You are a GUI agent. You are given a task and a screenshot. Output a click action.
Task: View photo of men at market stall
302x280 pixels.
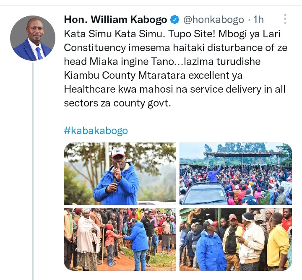click(236, 239)
